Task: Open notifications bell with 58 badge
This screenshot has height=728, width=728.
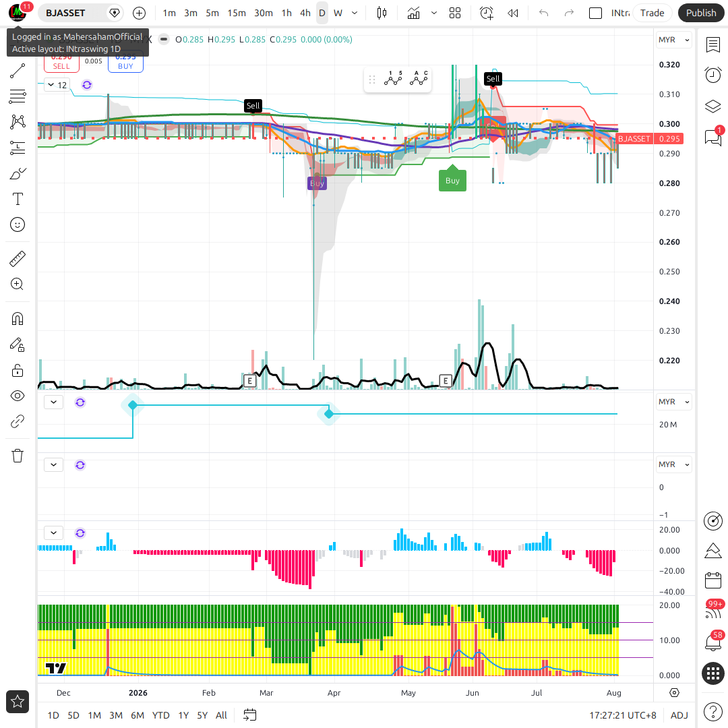Action: click(x=712, y=642)
